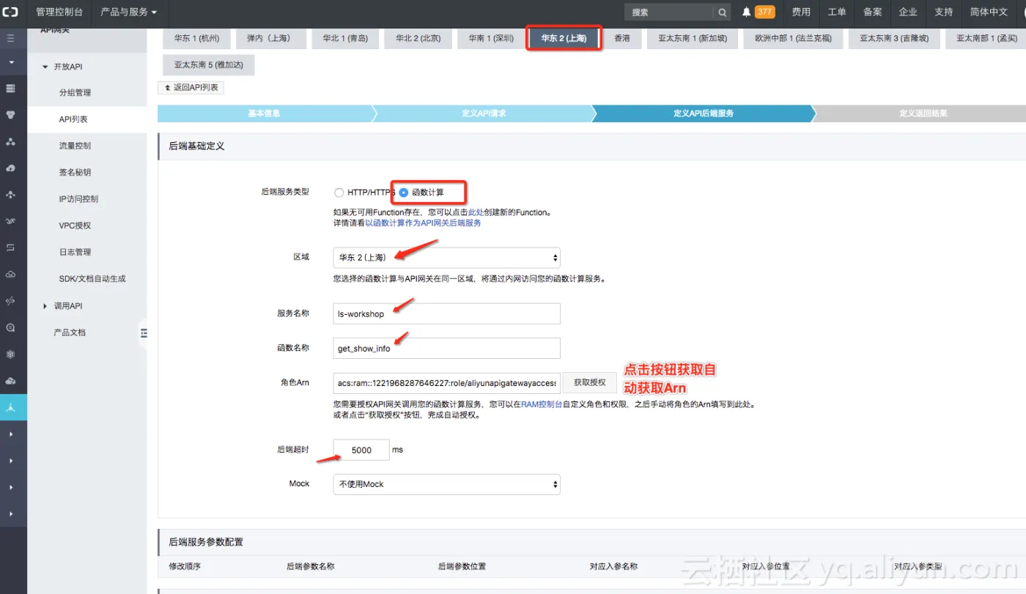The height and width of the screenshot is (594, 1026).
Task: Click the hexagon gear icon in left rail
Action: [10, 354]
